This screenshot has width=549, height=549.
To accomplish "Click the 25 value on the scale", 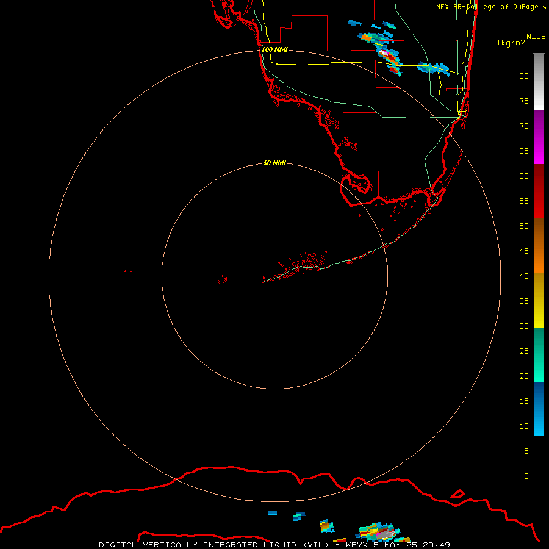I will pos(524,351).
